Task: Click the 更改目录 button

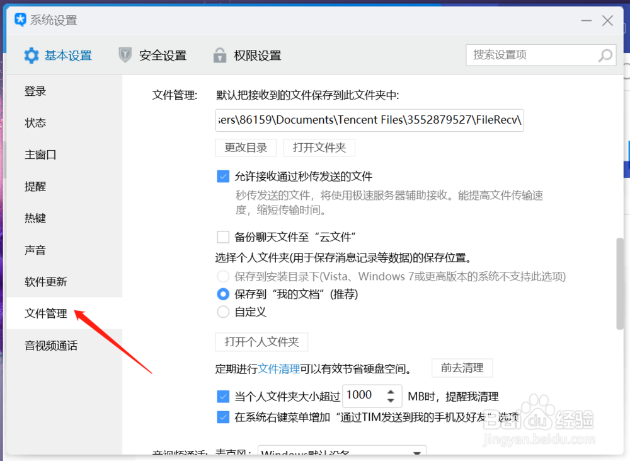Action: point(246,147)
